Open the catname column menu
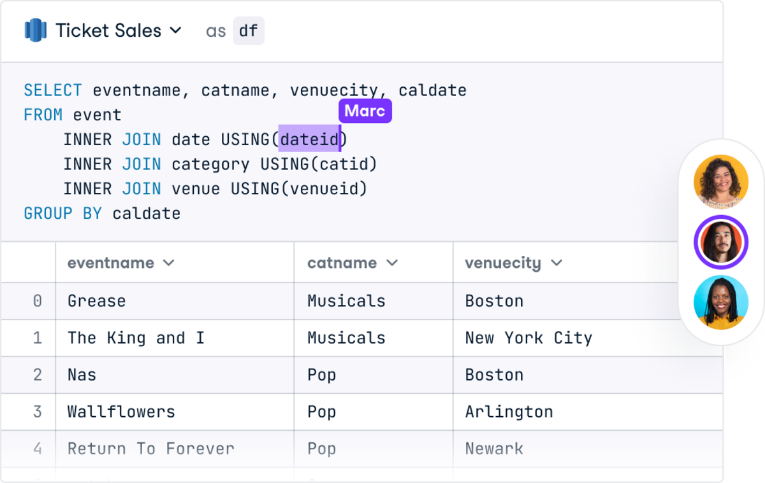The image size is (765, 483). [393, 262]
